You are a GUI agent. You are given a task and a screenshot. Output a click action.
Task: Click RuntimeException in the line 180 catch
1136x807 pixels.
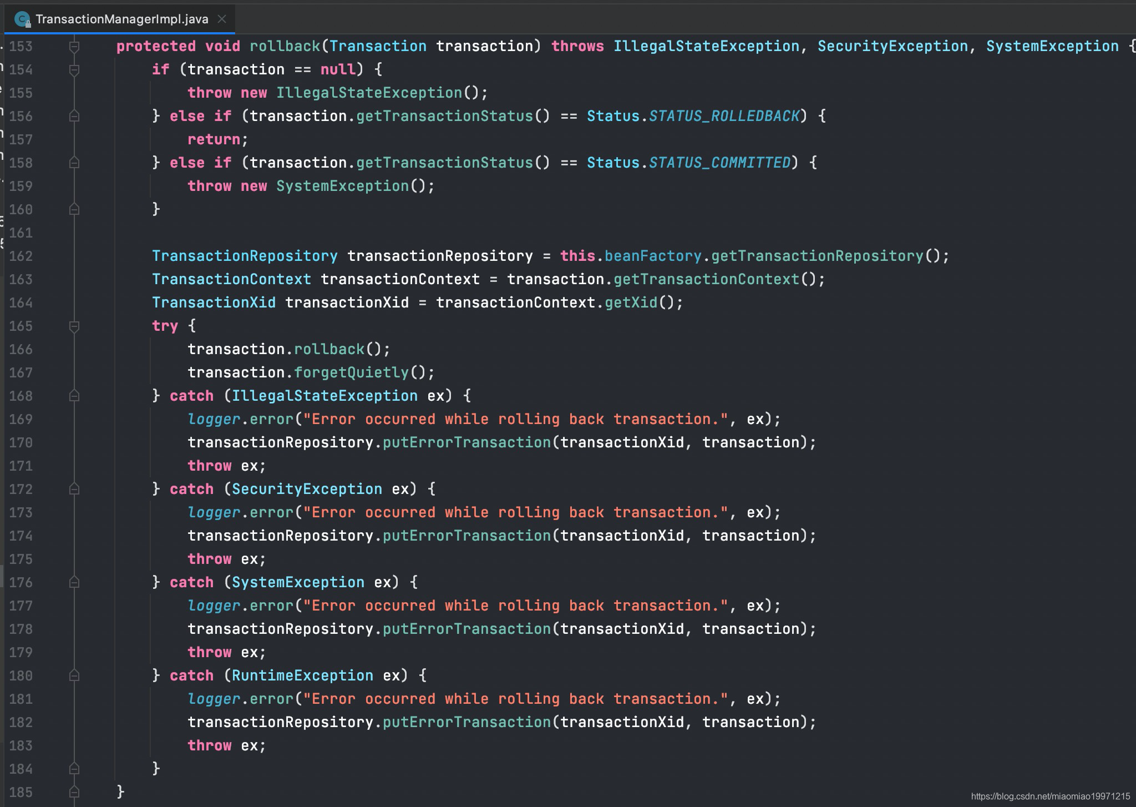tap(302, 675)
